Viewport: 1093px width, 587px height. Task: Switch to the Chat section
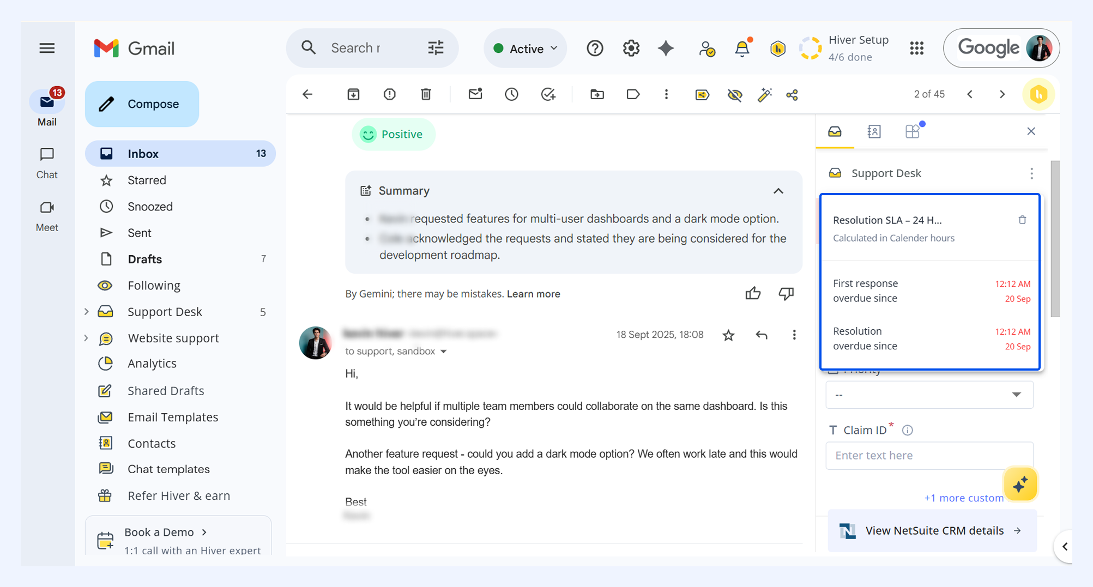(x=47, y=162)
